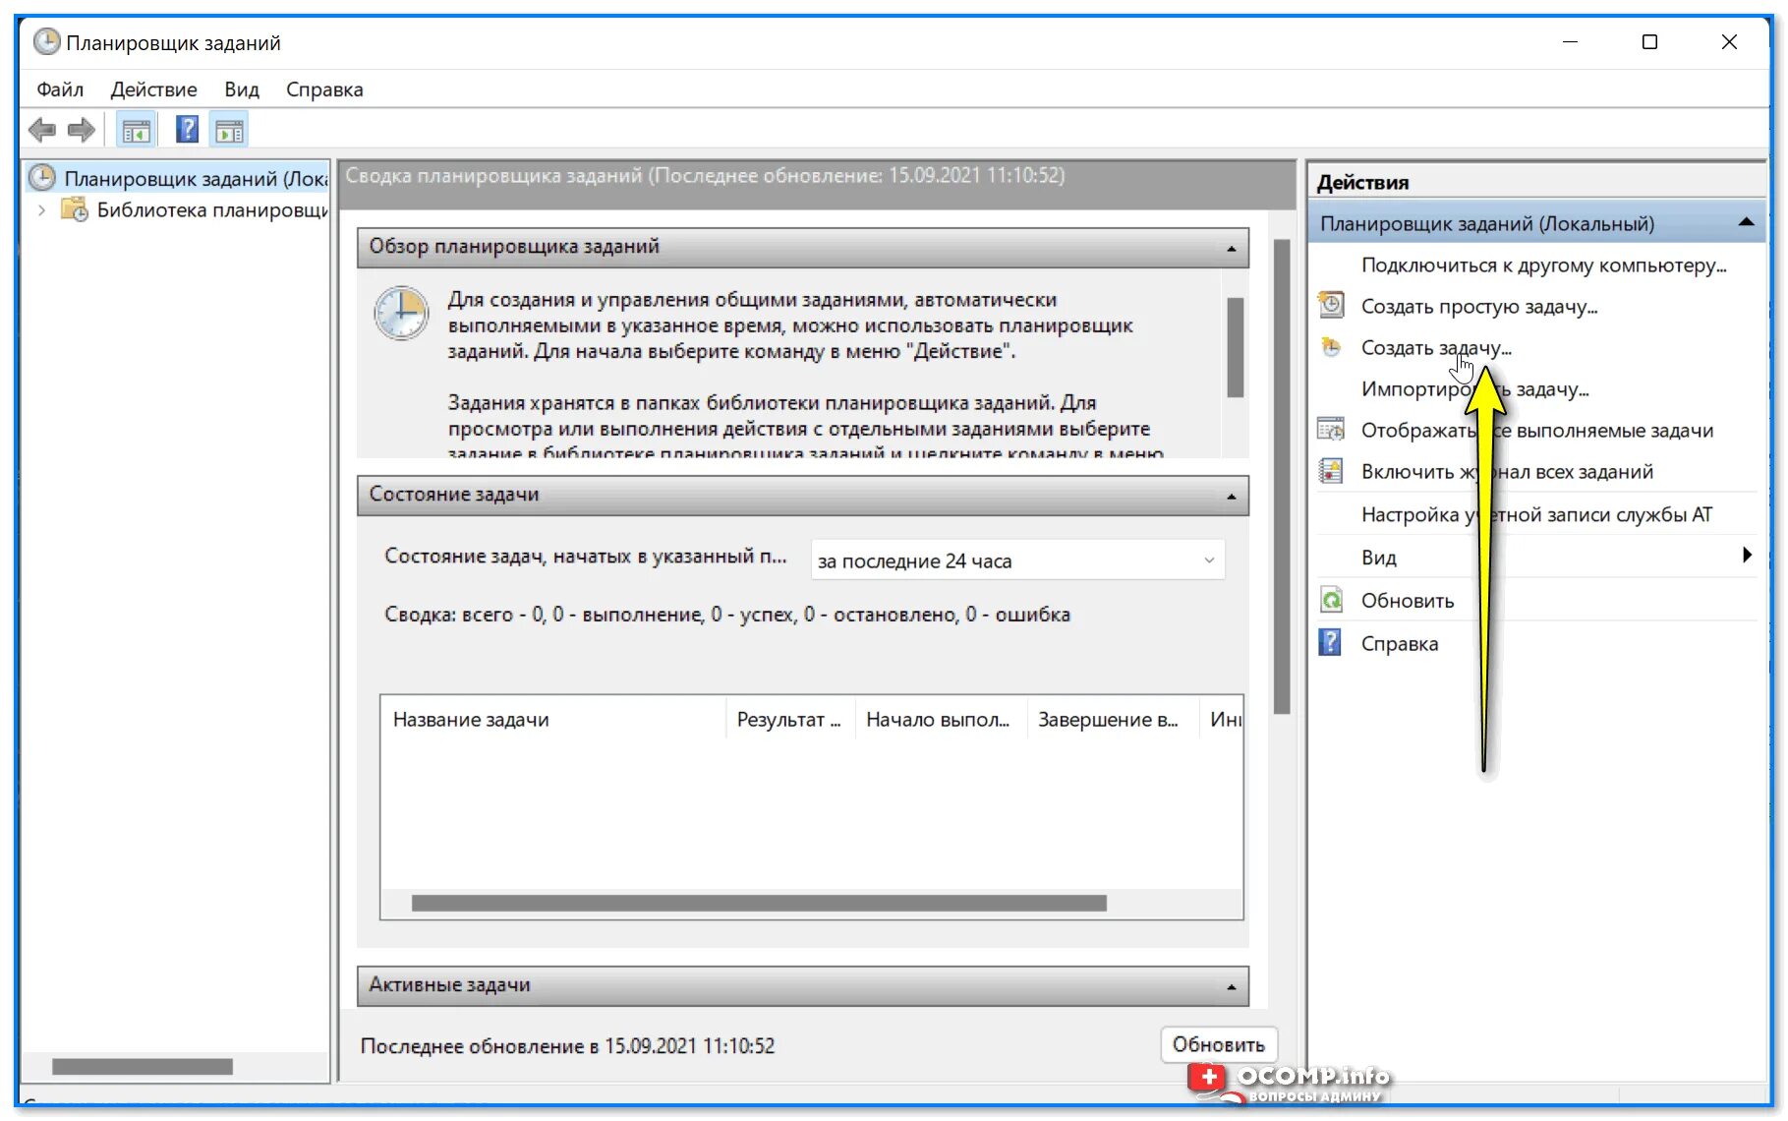Maximize the Планировщик заданий window
Image resolution: width=1788 pixels, height=1121 pixels.
(1649, 42)
